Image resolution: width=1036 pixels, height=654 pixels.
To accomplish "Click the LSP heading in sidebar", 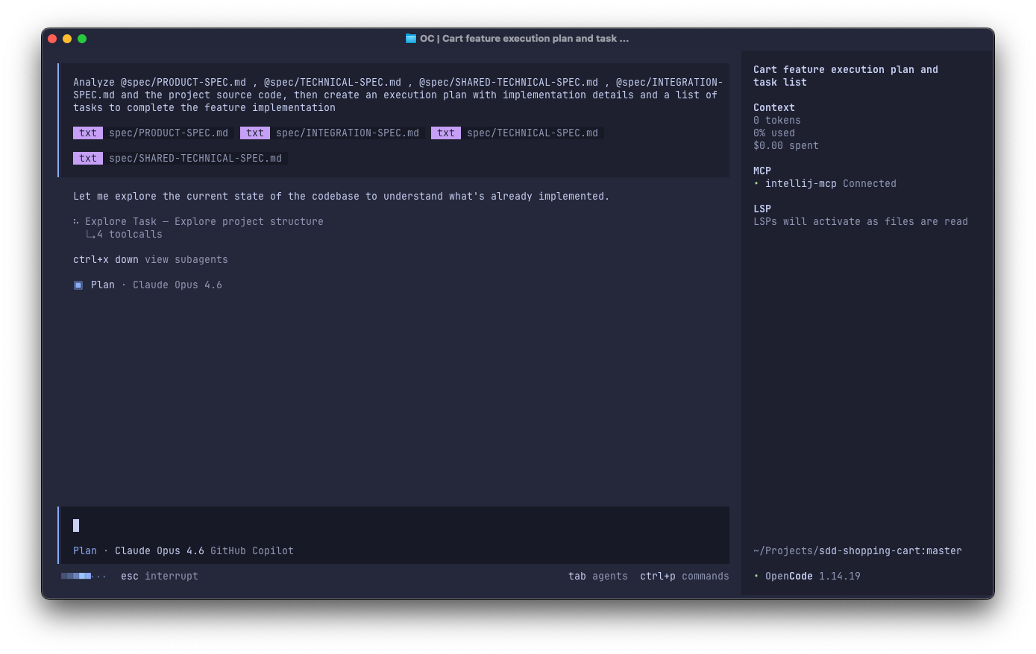I will pyautogui.click(x=762, y=209).
